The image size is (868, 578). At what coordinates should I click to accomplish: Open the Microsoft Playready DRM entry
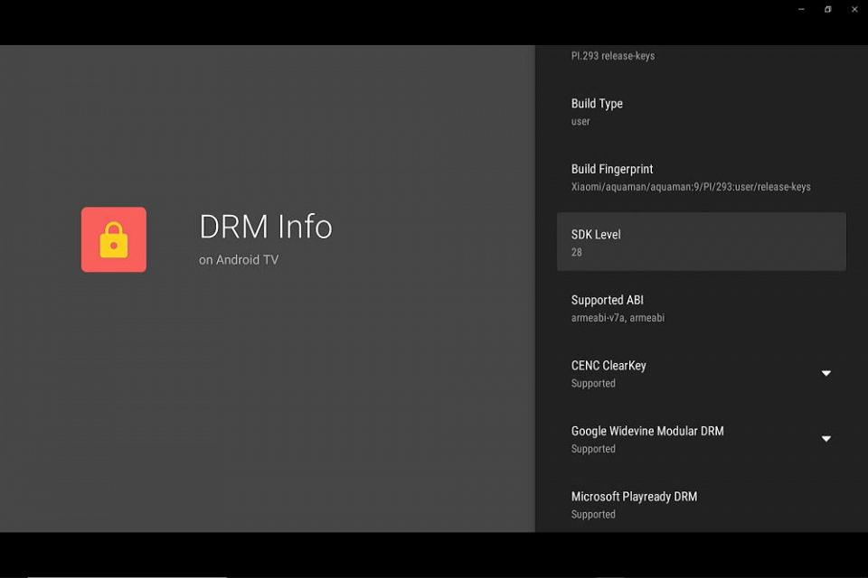pyautogui.click(x=702, y=505)
